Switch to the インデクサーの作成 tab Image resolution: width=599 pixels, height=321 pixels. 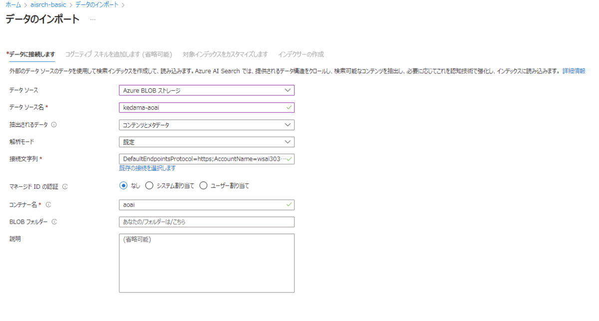(301, 54)
